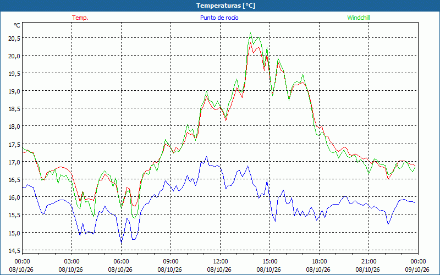Image resolution: width=440 pixels, height=275 pixels.
Task: Click the 15:00 time label on the x-axis
Action: click(x=269, y=261)
